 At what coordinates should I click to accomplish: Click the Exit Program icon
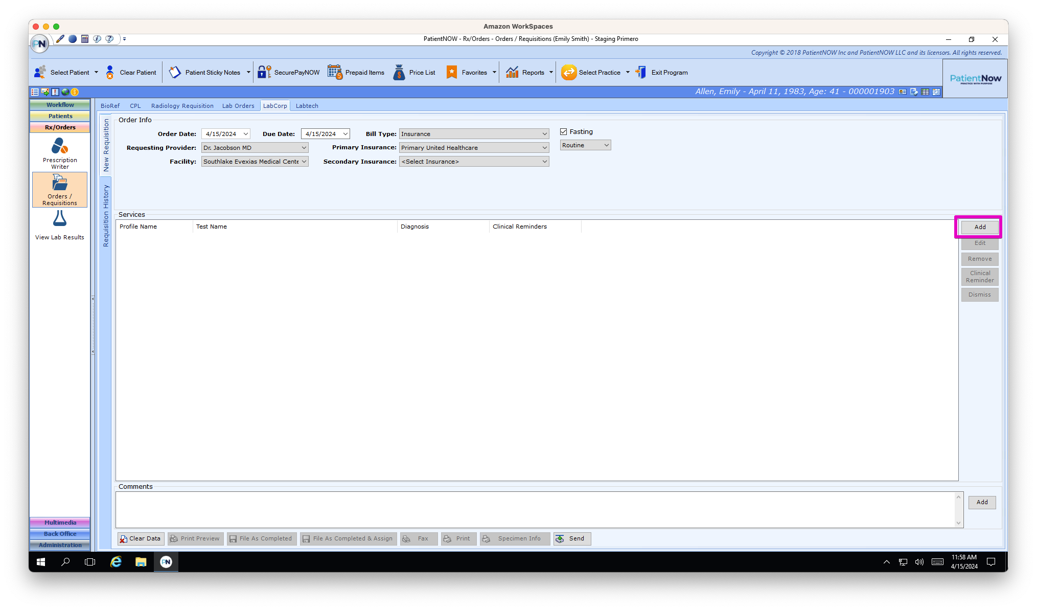[640, 72]
